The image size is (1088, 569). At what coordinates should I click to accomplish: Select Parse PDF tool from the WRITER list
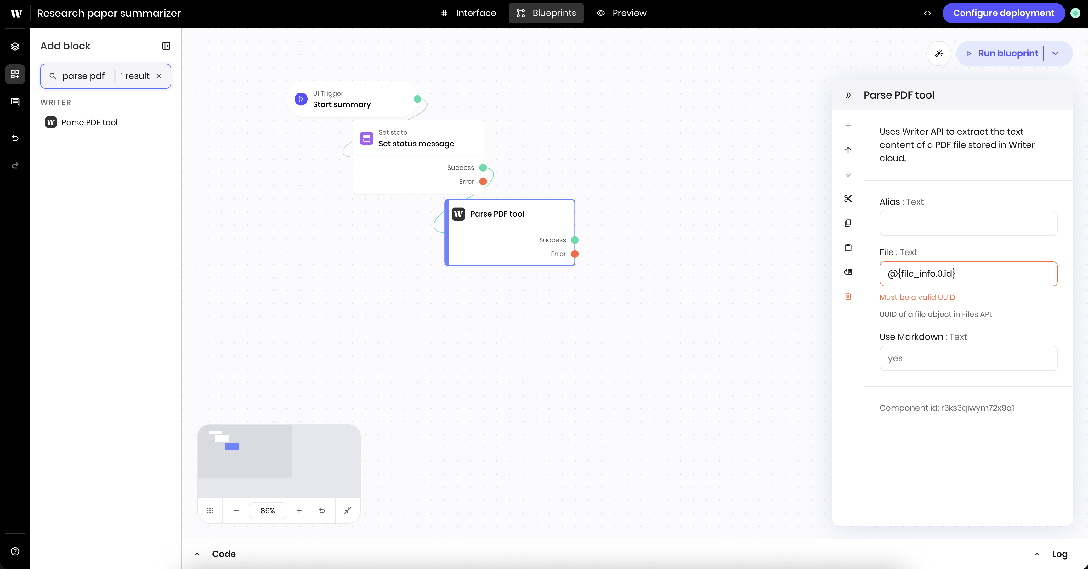click(89, 122)
